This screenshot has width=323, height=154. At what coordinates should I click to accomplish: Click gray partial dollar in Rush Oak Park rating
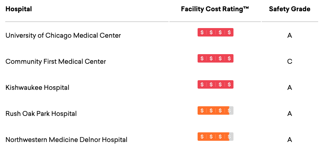click(x=231, y=111)
